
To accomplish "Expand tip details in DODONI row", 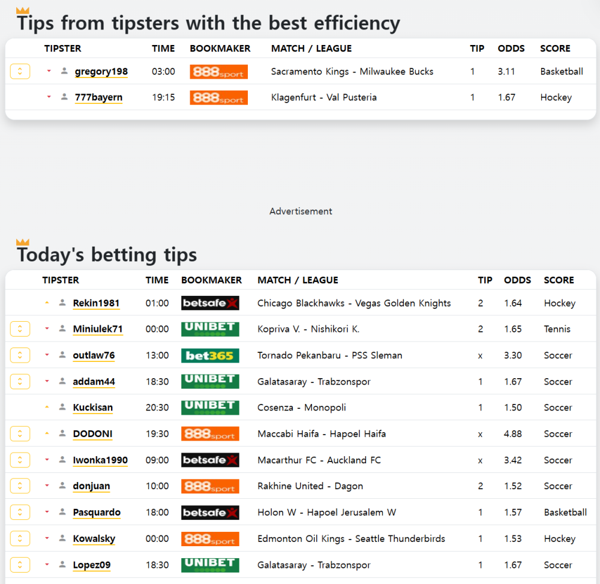I will 20,433.
